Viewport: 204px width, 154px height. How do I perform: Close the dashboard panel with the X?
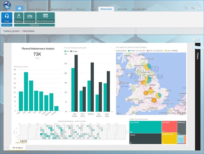pos(199,40)
